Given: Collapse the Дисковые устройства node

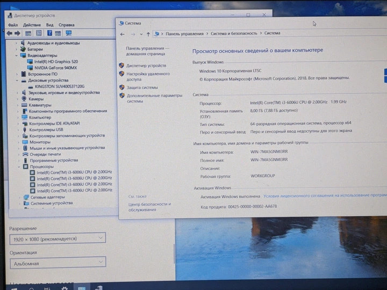Looking at the screenshot, I should pyautogui.click(x=17, y=81).
